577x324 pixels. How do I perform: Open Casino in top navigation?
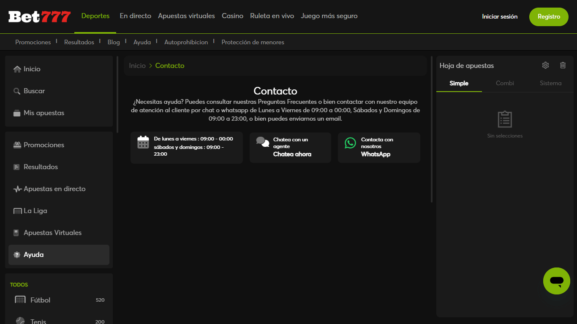tap(233, 16)
